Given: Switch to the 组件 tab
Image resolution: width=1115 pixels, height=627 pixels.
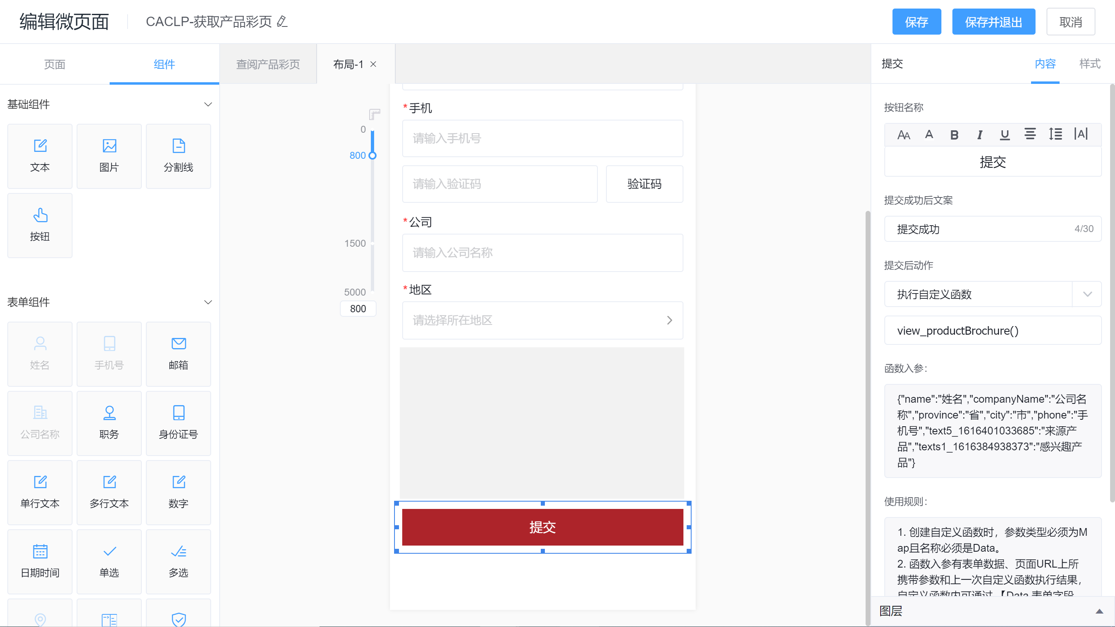Looking at the screenshot, I should click(164, 64).
